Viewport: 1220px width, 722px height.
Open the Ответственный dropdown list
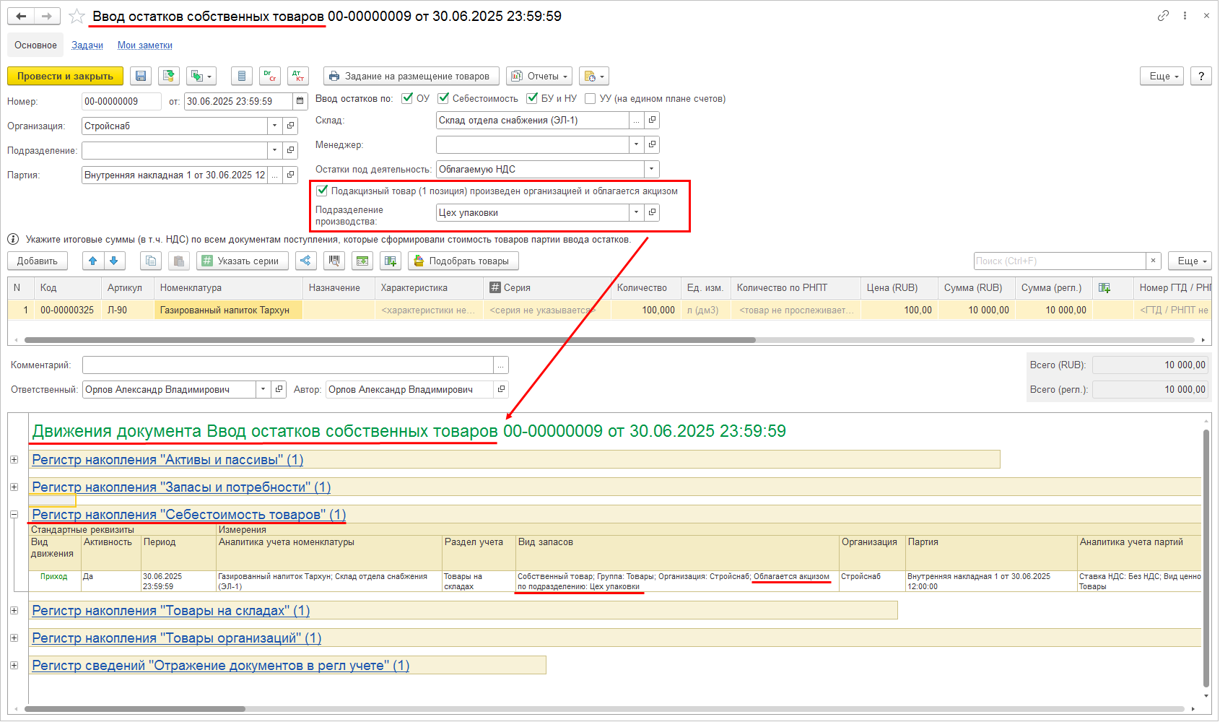(263, 390)
